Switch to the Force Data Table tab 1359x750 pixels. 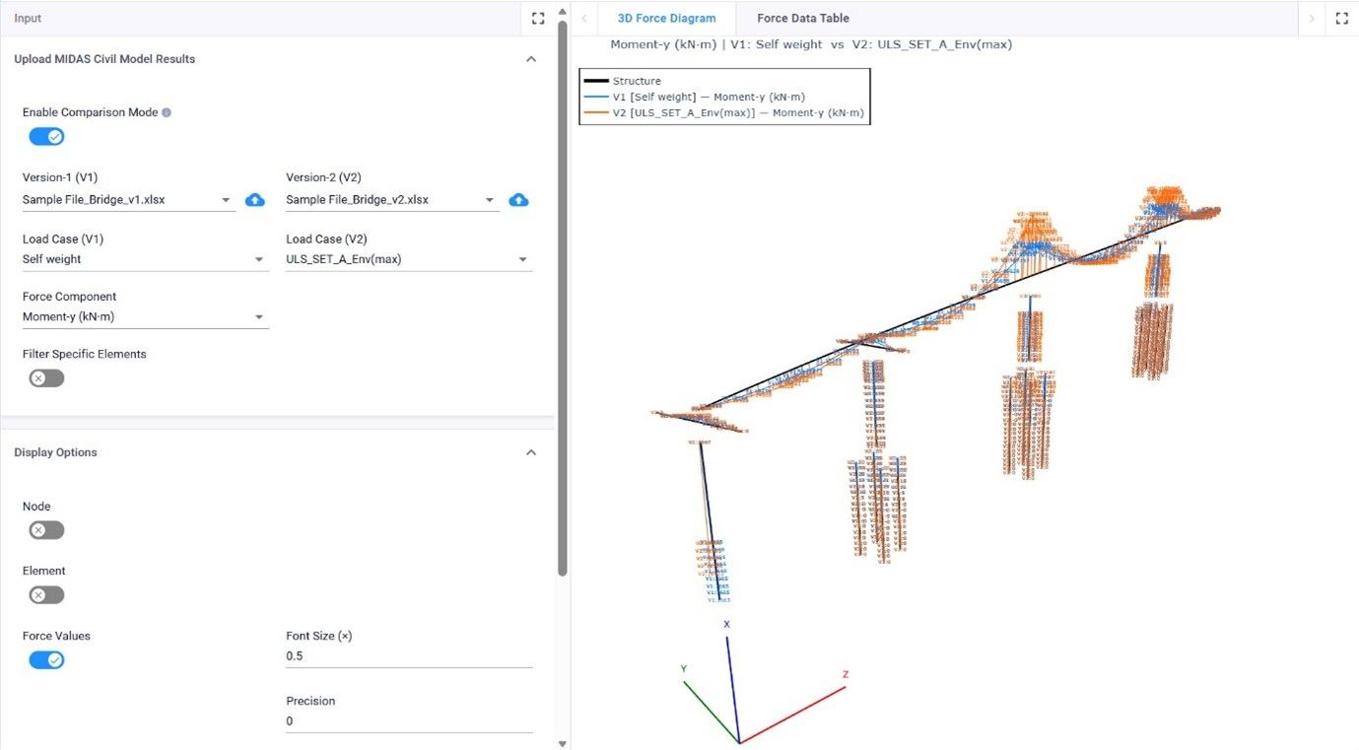tap(802, 19)
